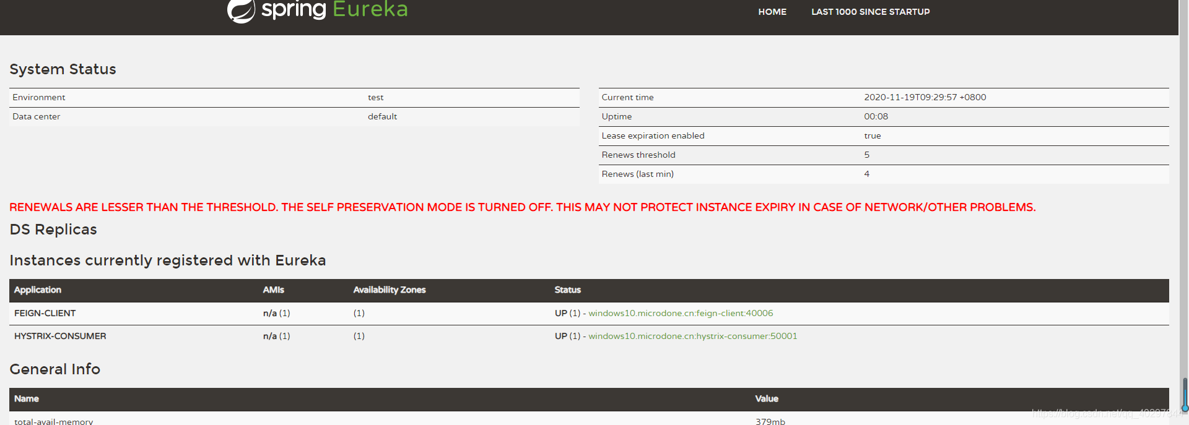This screenshot has width=1189, height=425.
Task: Click the Instances currently registered heading
Action: click(x=167, y=260)
